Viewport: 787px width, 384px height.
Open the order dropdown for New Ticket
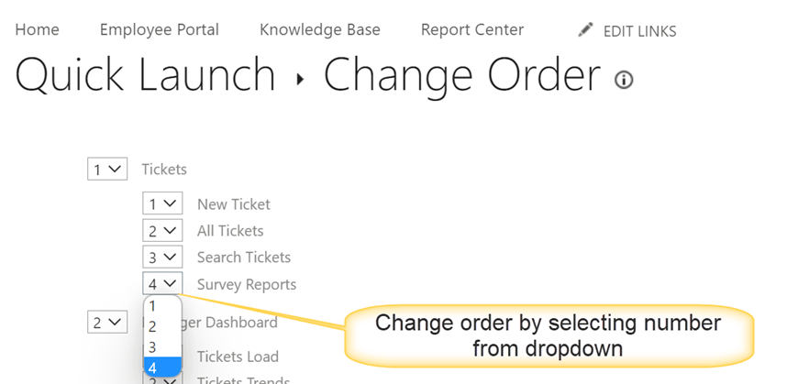point(162,203)
